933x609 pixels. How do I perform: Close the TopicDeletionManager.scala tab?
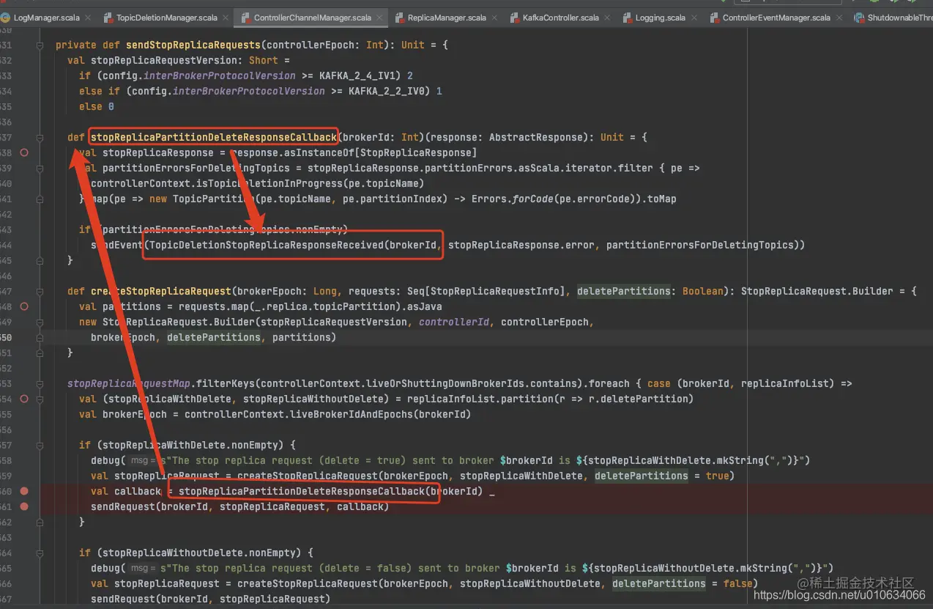point(226,18)
